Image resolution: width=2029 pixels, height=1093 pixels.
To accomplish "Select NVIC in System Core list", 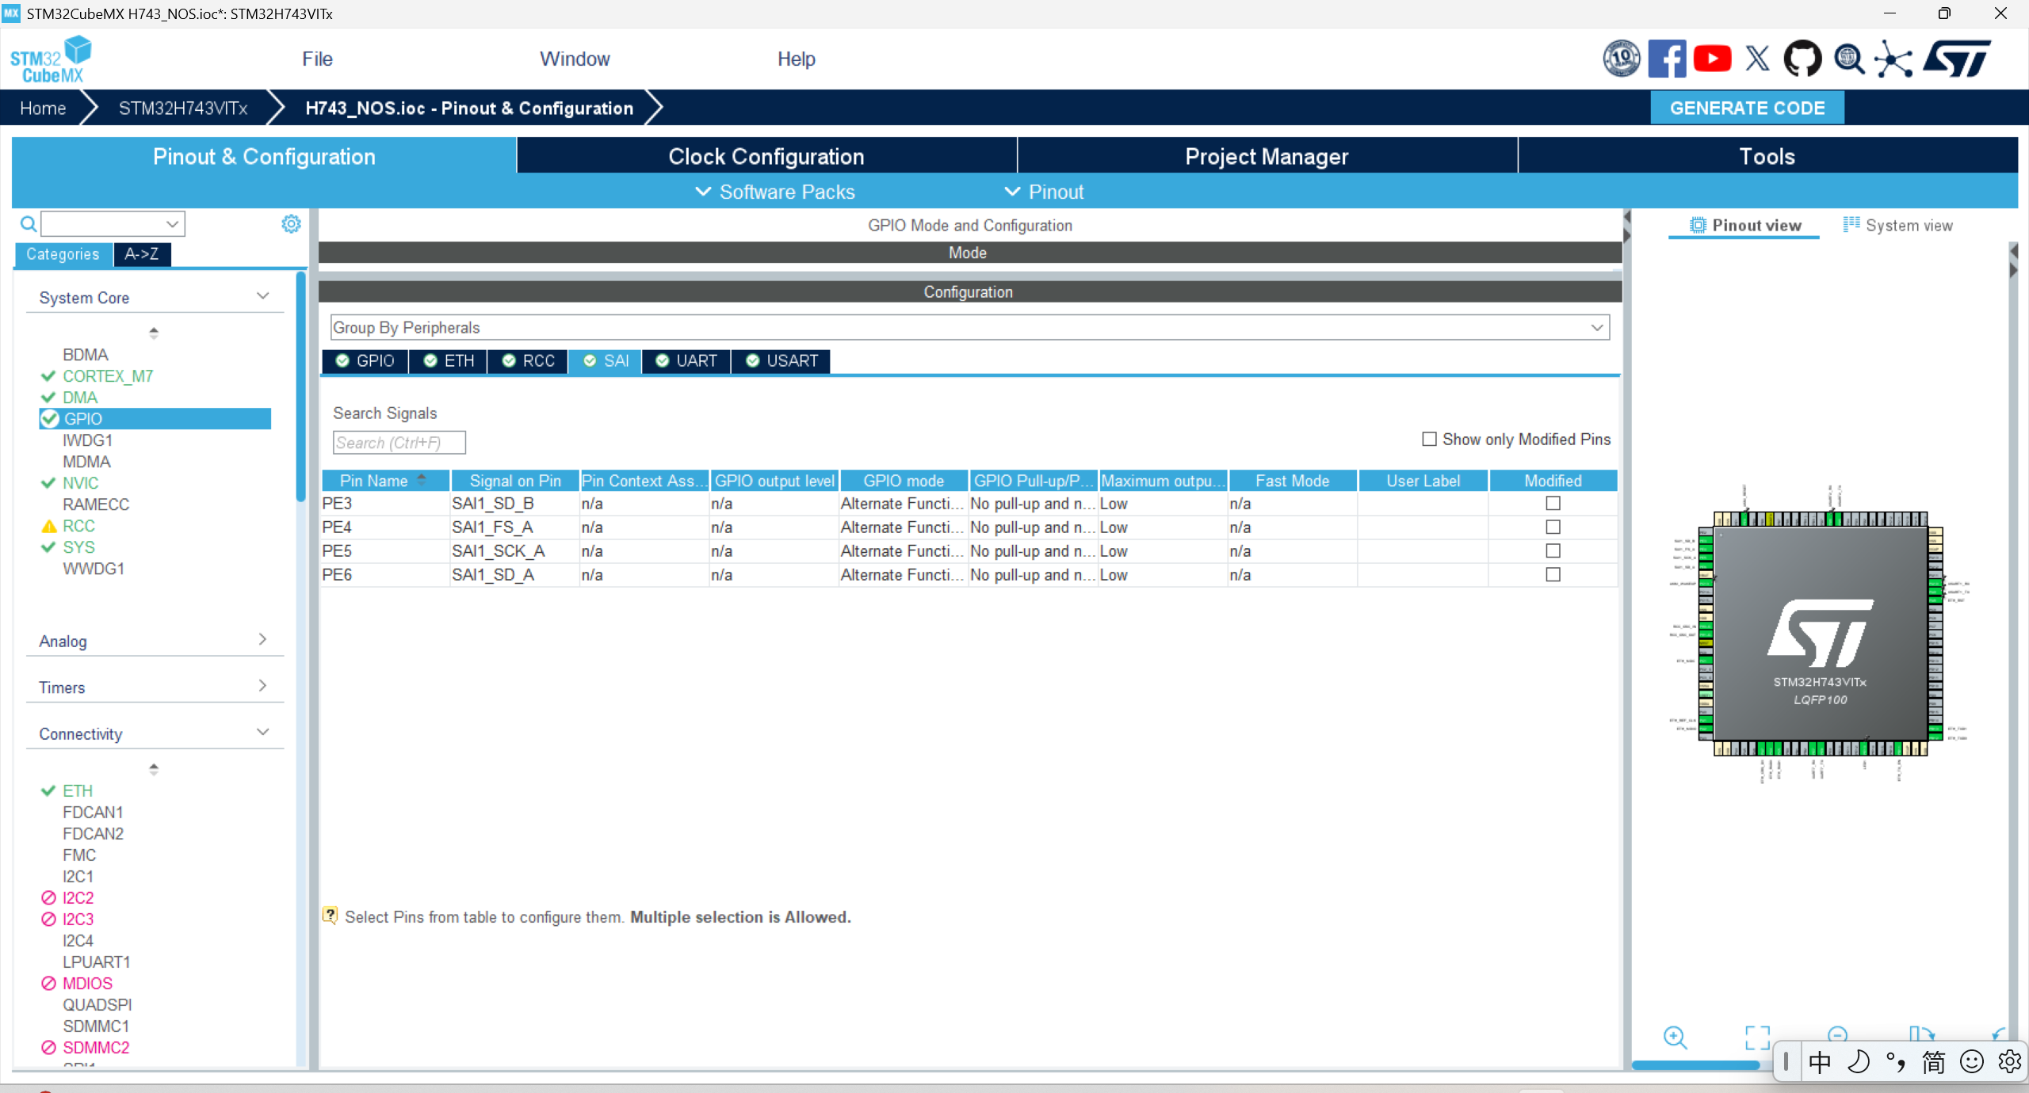I will coord(80,483).
